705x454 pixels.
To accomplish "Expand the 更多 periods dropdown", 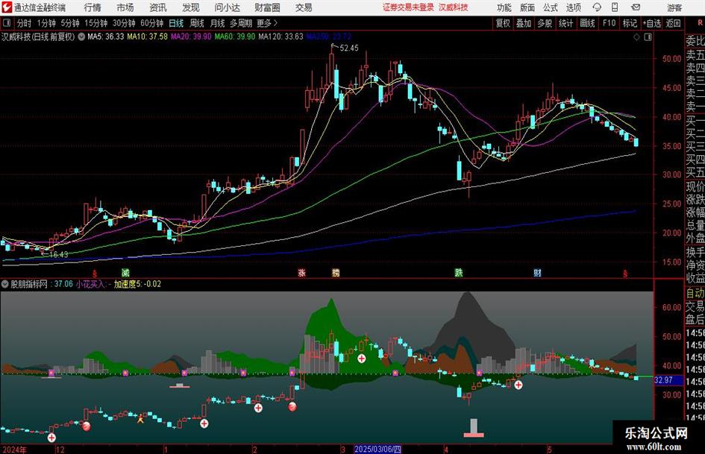I will click(x=267, y=23).
